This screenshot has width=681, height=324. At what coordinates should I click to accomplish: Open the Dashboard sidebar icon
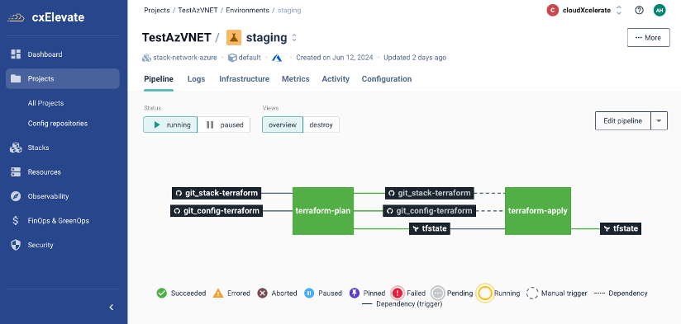tap(16, 54)
